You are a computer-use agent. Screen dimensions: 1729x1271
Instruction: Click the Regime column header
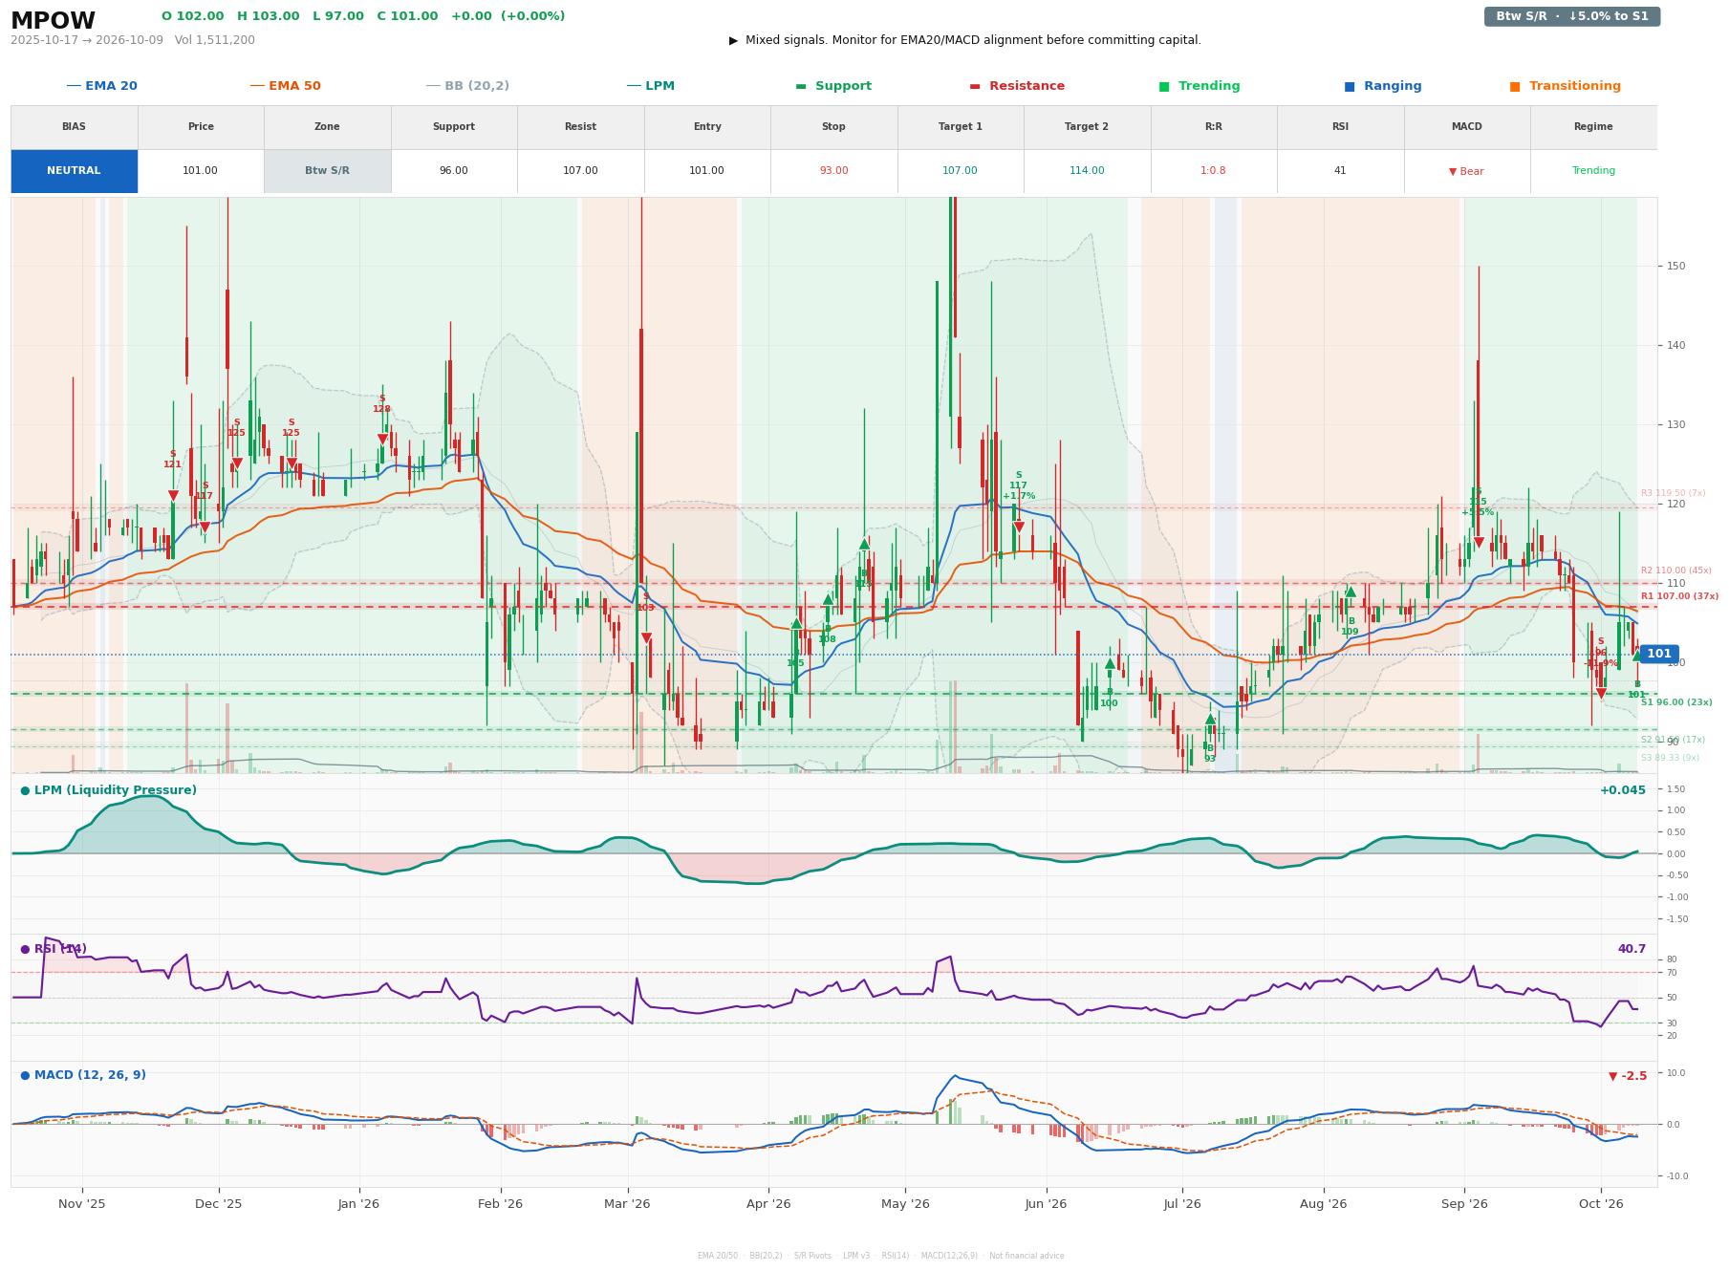pos(1593,127)
